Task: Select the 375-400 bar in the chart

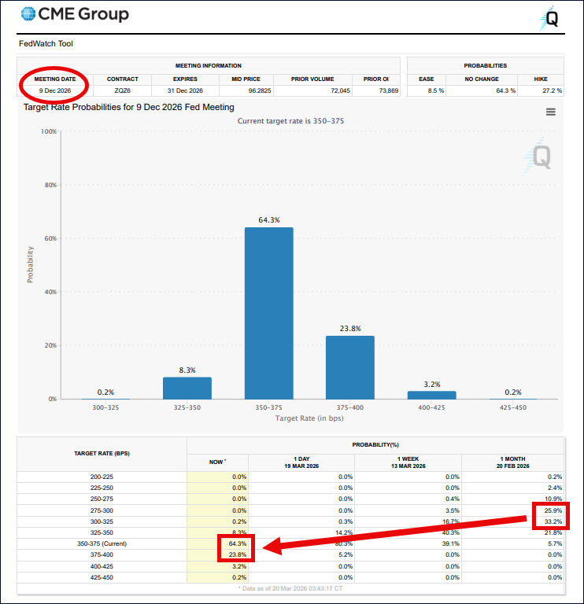Action: 350,367
